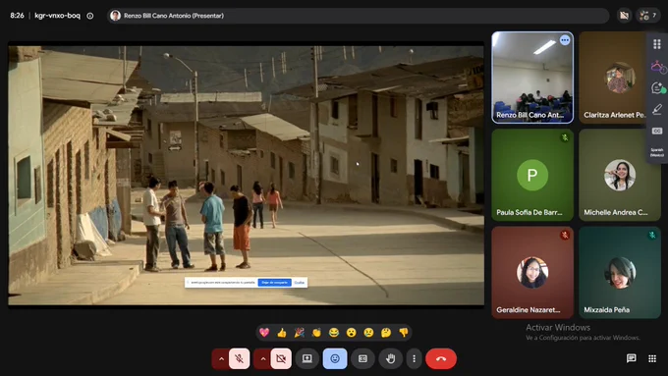Raise your hand
668x376 pixels.
click(x=390, y=359)
